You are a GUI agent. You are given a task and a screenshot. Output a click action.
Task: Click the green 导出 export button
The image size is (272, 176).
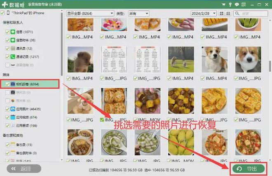click(x=248, y=169)
